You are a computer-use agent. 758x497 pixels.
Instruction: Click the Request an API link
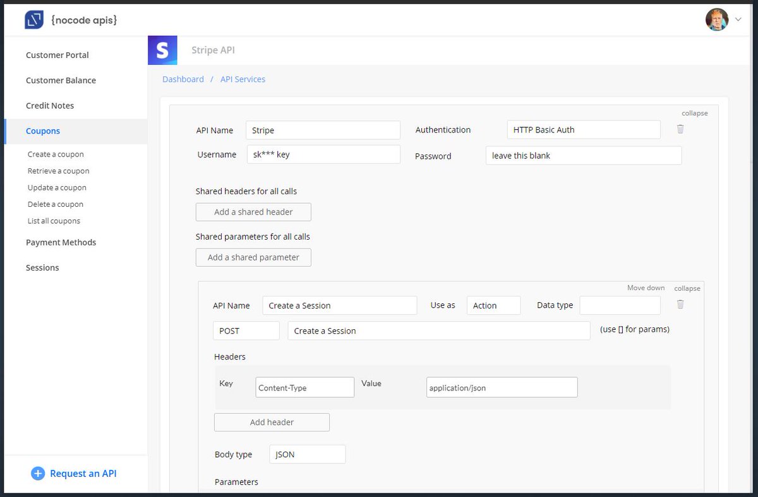click(83, 474)
